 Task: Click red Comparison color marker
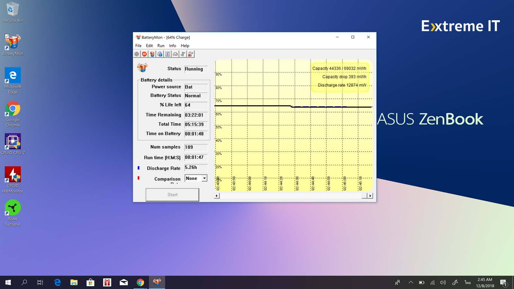(x=138, y=178)
